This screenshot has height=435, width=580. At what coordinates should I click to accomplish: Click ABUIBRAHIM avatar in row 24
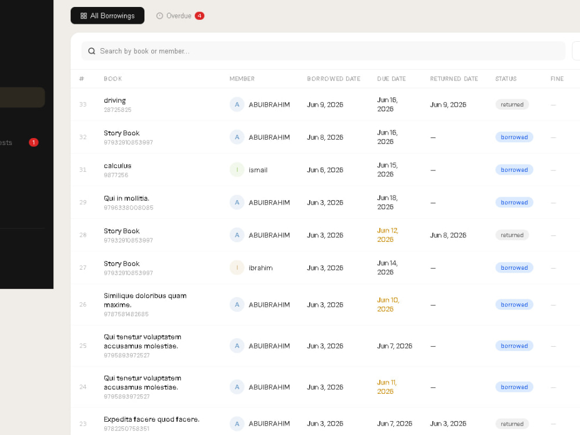(237, 387)
